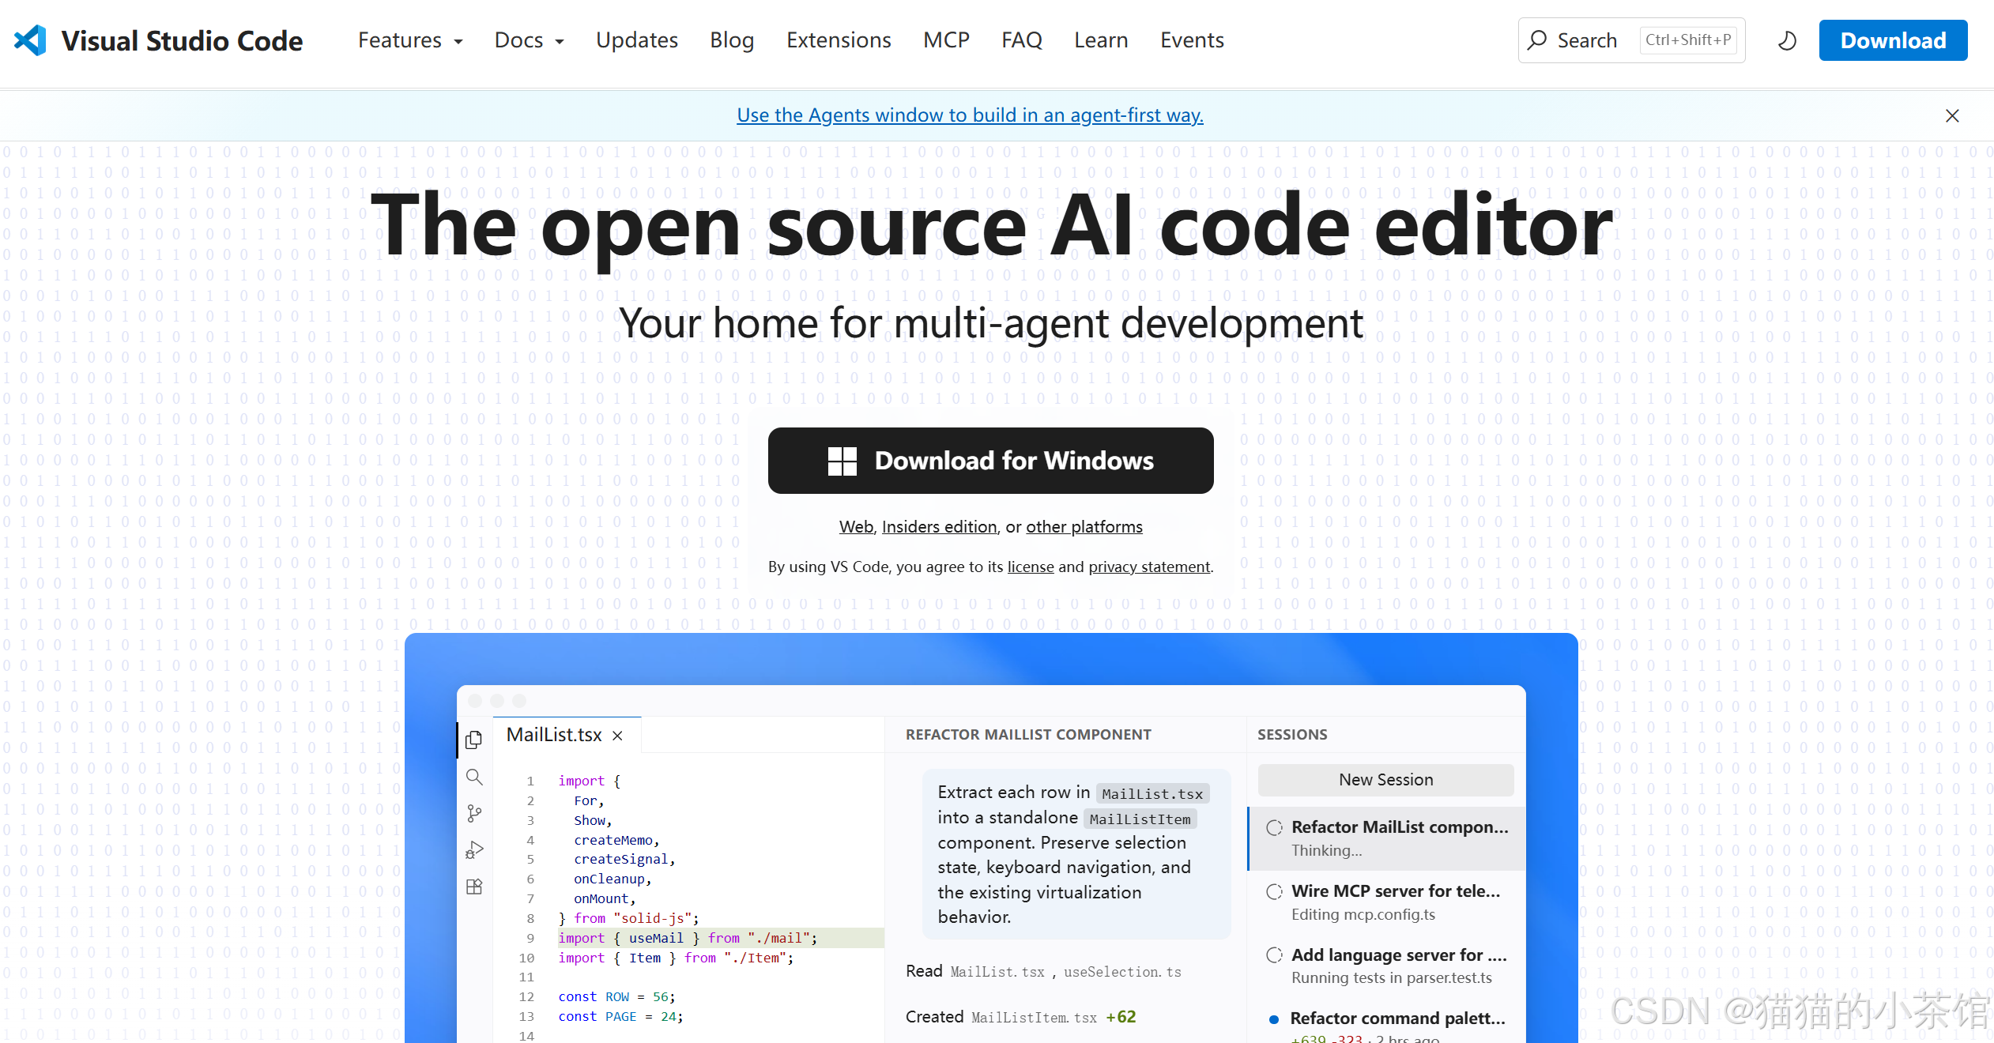Click the Read MailList.tsx, useSelection.ts line
1994x1043 pixels.
tap(1043, 972)
